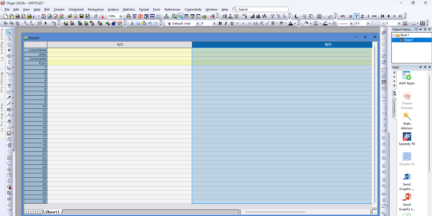Select Sheet1 in Object Manager
The image size is (432, 216).
point(408,40)
